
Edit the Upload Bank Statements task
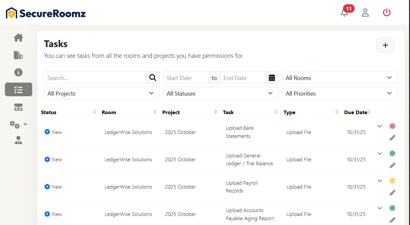click(x=392, y=138)
